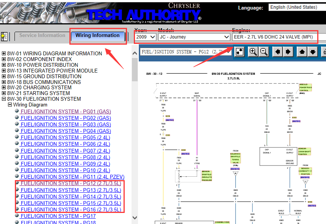The width and height of the screenshot is (326, 224).
Task: Expand 8W-01 Wiring Diagram Information
Action: 4,53
